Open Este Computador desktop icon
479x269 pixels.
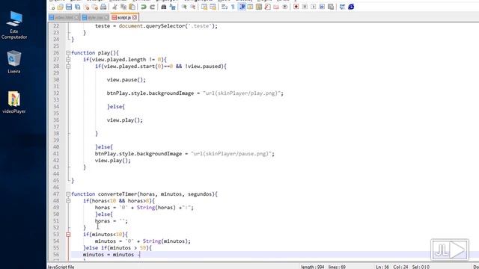(14, 25)
